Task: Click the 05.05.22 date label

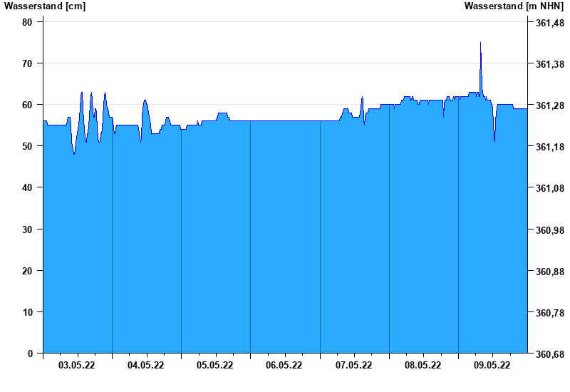Action: tap(215, 365)
